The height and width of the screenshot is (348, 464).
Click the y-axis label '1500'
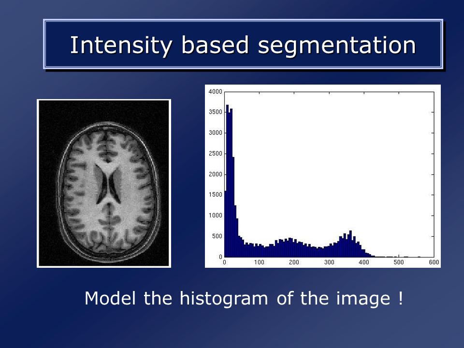215,195
